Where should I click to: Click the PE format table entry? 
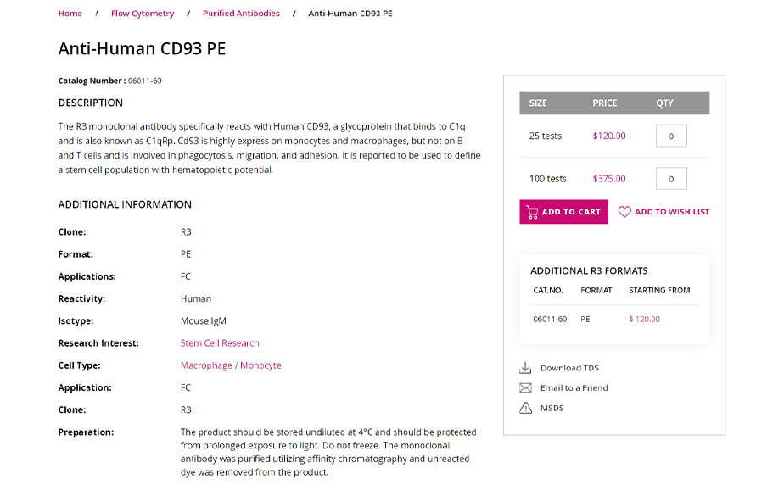pos(585,320)
